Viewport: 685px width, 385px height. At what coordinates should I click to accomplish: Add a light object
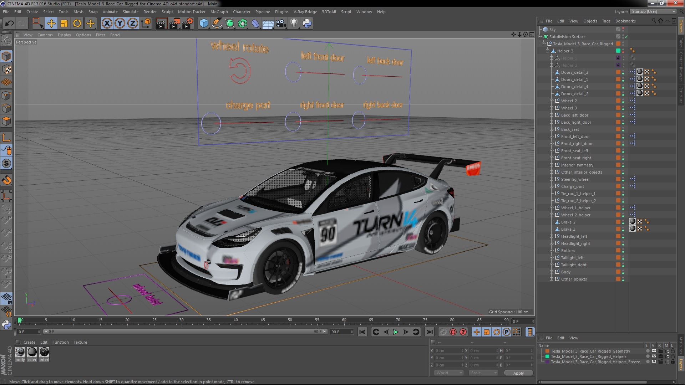pyautogui.click(x=294, y=24)
